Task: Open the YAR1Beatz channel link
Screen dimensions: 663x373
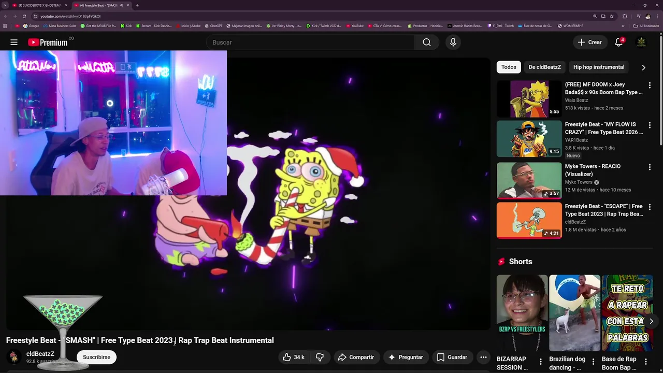Action: click(x=576, y=140)
